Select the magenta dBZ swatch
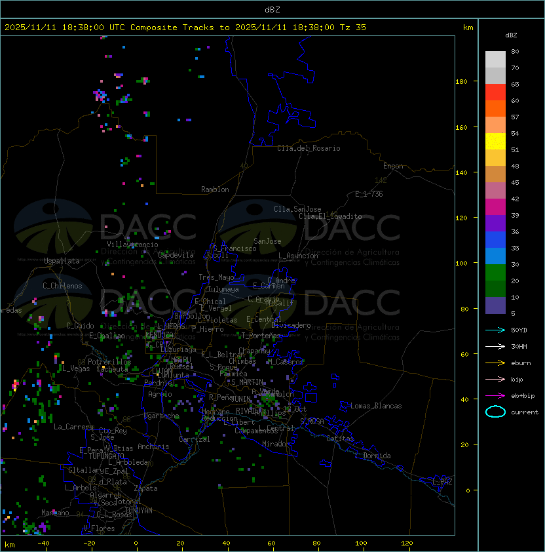The width and height of the screenshot is (545, 552). click(495, 207)
